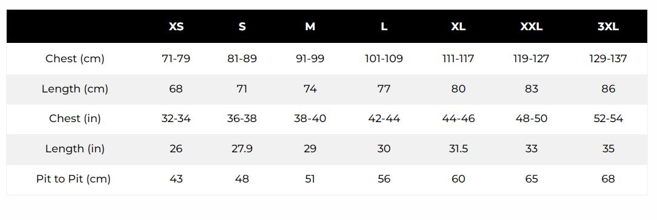
Task: Select the 48-50 chest inches cell
Action: tap(532, 118)
